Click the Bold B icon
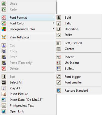 tap(59, 18)
